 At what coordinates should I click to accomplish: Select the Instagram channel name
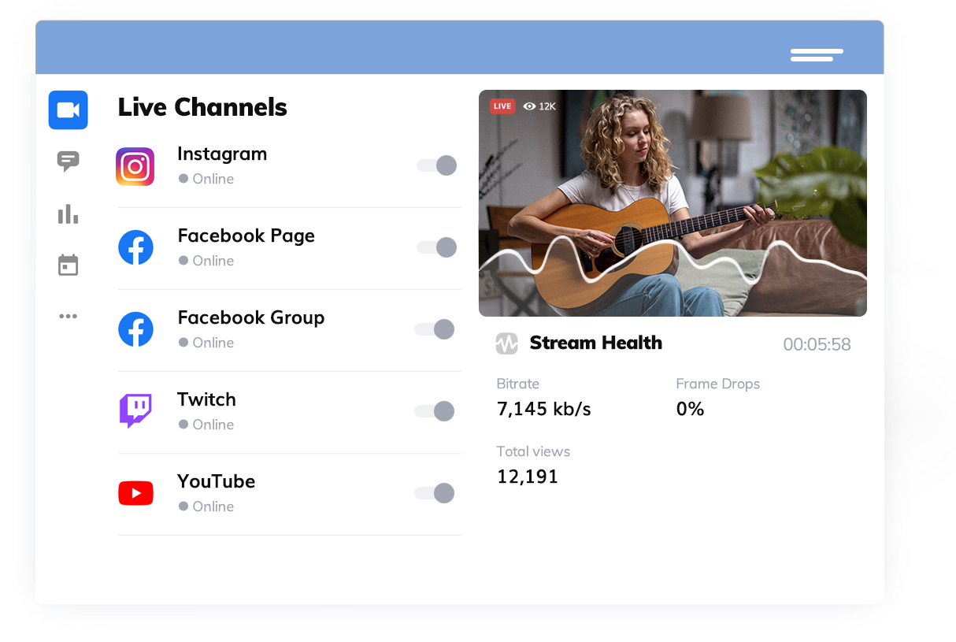tap(222, 154)
